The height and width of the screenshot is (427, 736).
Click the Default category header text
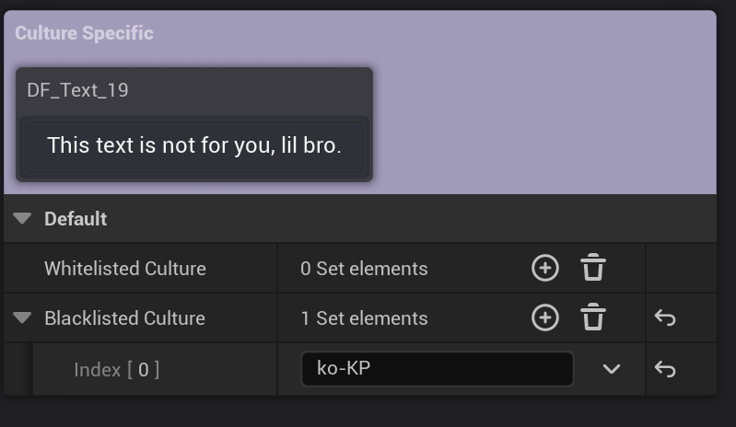point(76,219)
